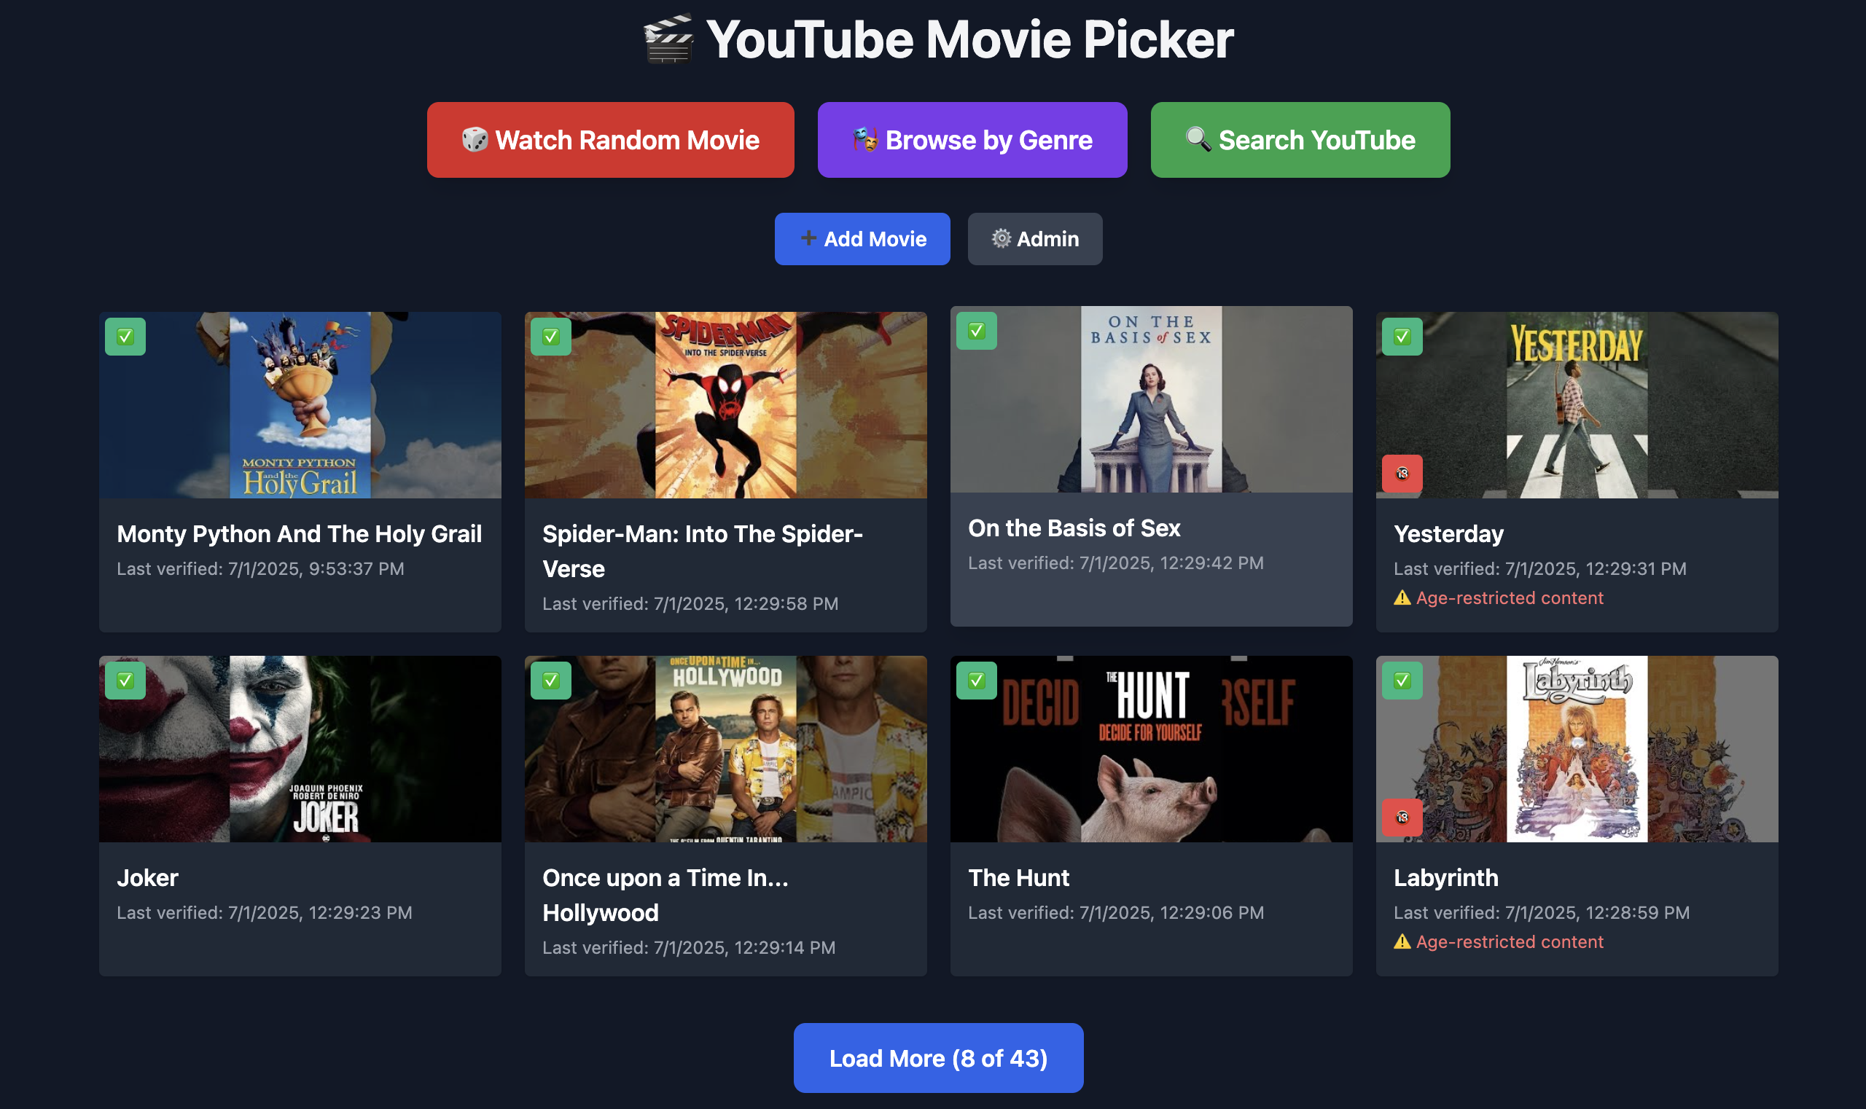1866x1109 pixels.
Task: Click the warning triangle icon under Yesterday
Action: coord(1402,597)
